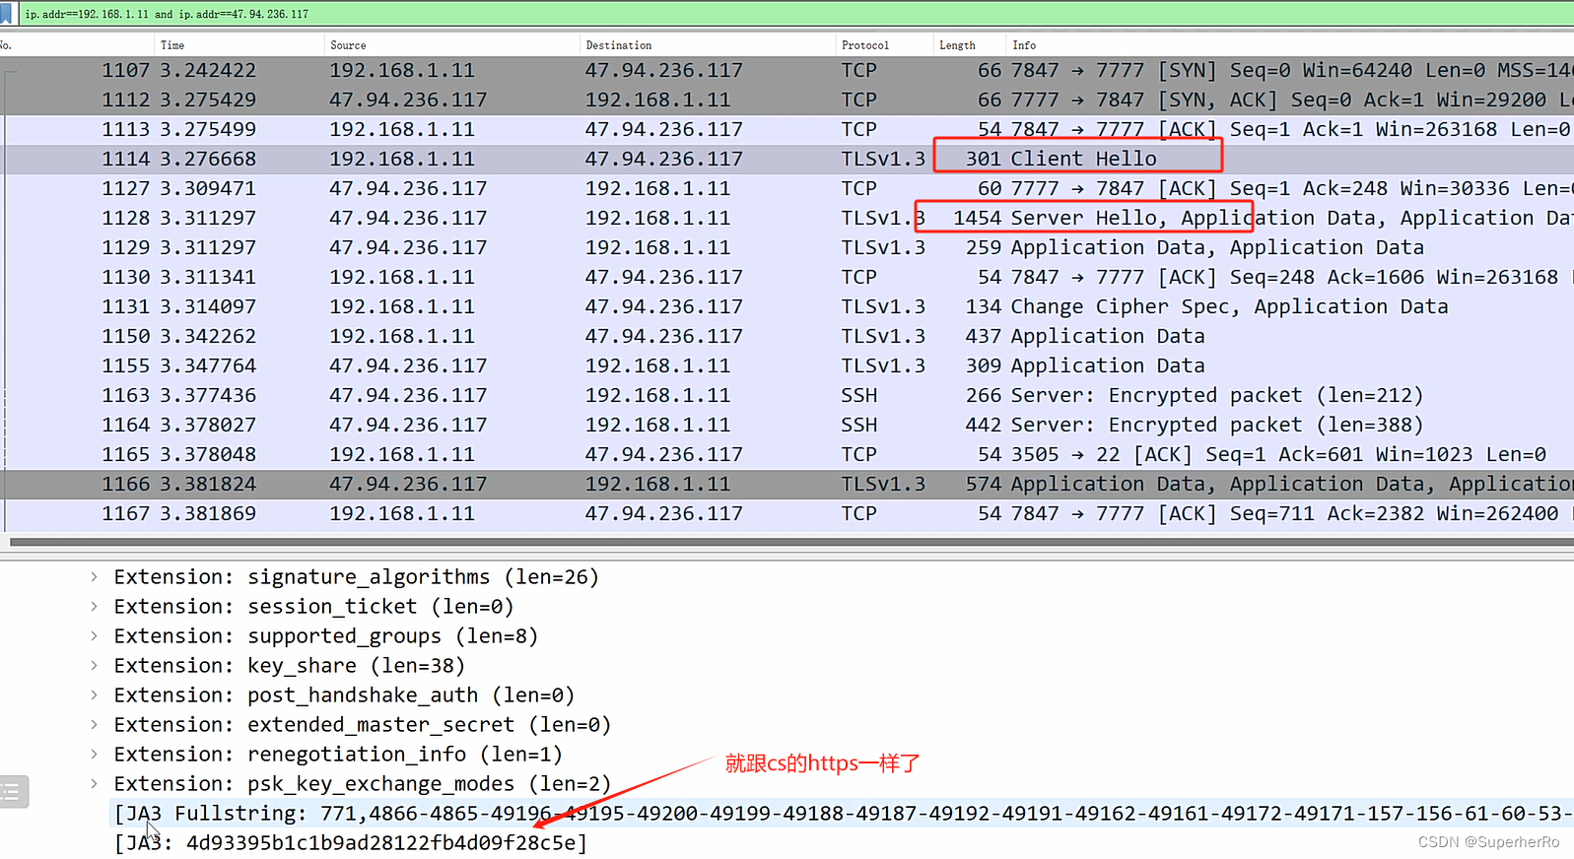Sort by the Protocol column header
Image resolution: width=1574 pixels, height=859 pixels.
pyautogui.click(x=884, y=45)
